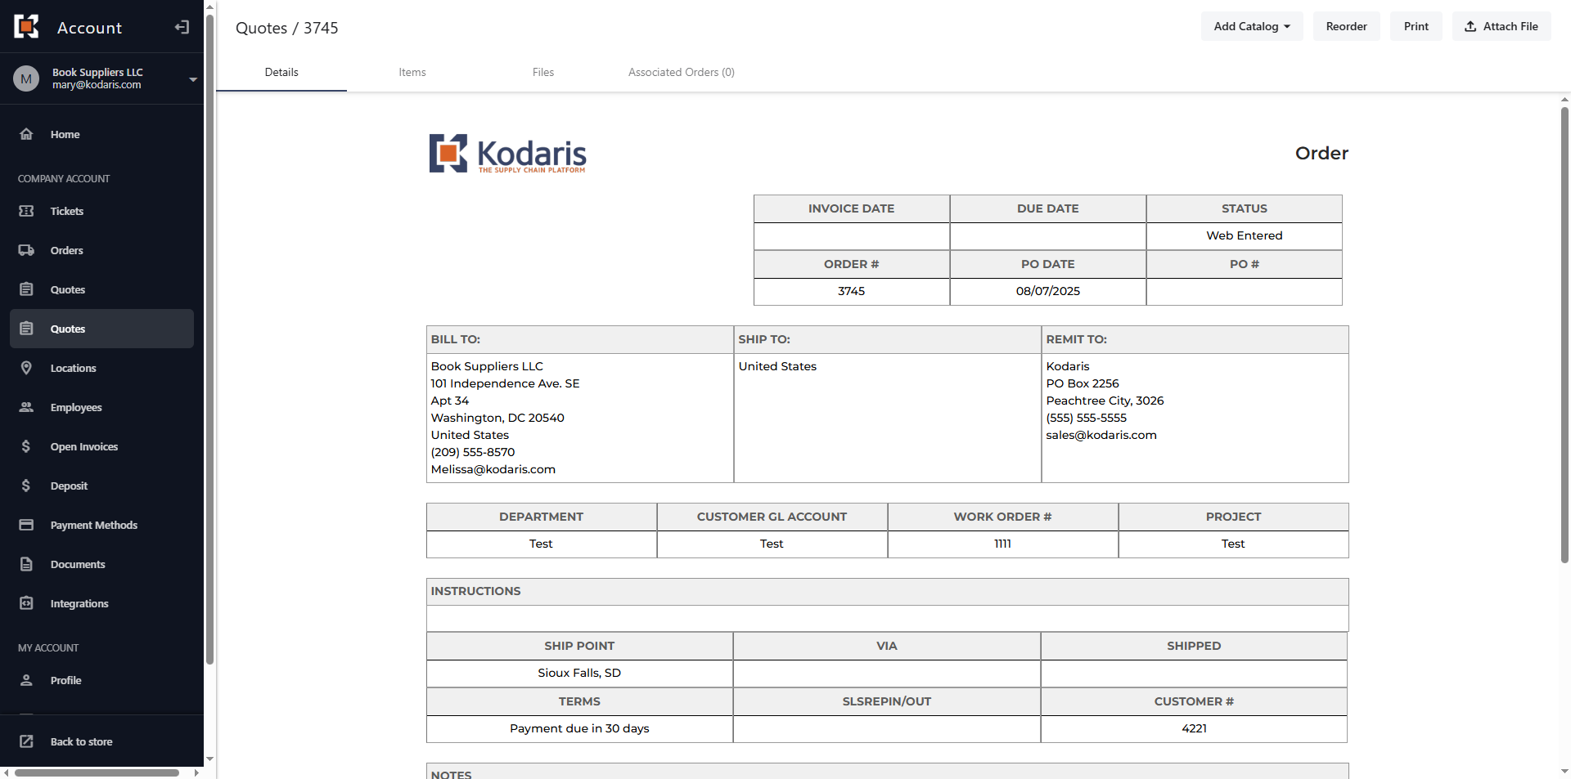Click the Employees people icon

click(26, 407)
